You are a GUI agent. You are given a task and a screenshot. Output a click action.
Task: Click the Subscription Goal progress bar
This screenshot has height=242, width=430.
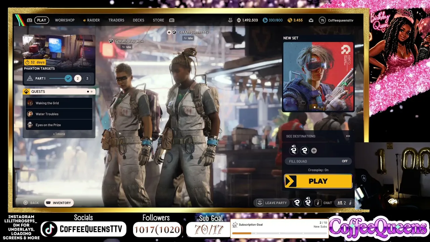[x=279, y=233]
